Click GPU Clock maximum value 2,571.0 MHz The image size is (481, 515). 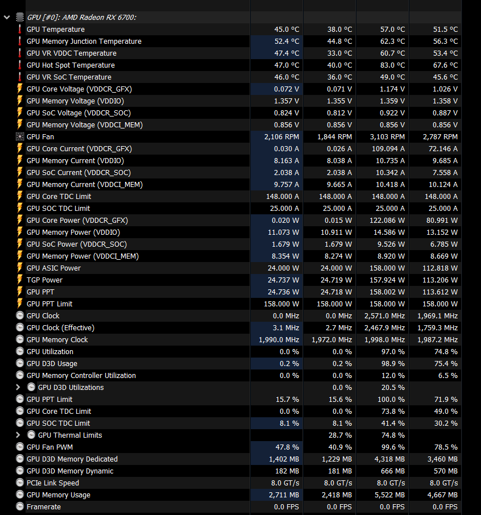[384, 315]
